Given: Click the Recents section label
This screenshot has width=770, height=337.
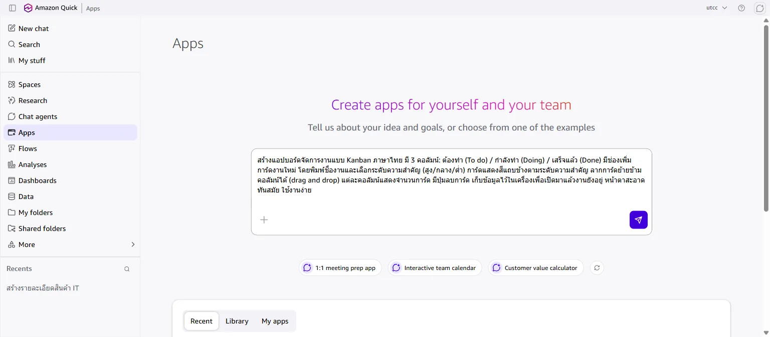Looking at the screenshot, I should point(19,269).
